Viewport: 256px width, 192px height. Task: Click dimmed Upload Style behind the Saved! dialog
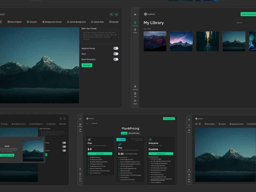pos(51,124)
